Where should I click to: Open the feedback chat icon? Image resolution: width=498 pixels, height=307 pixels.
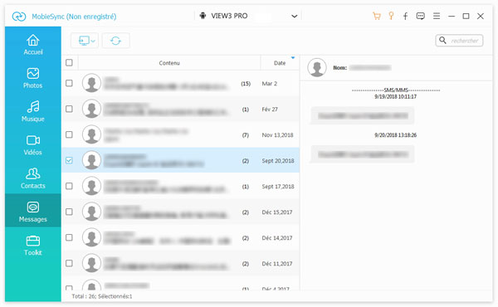coord(421,17)
